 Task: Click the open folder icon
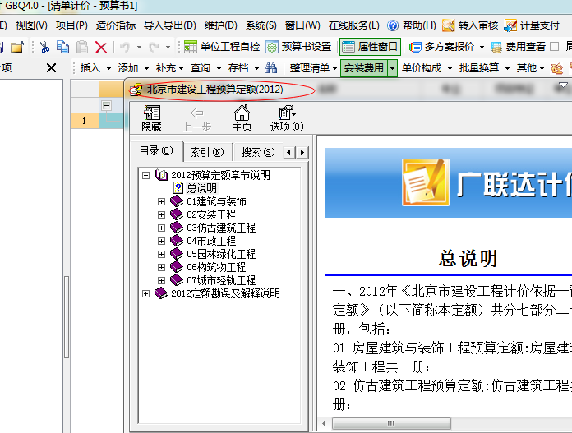(x=17, y=47)
